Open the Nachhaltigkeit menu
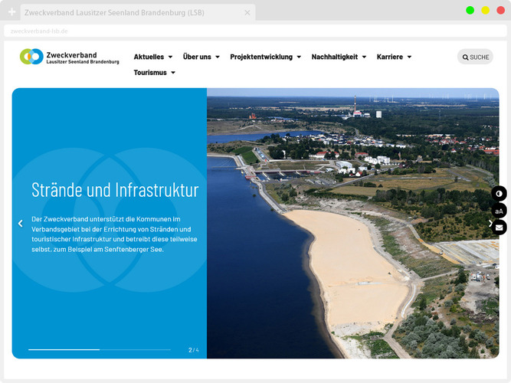This screenshot has width=511, height=383. pos(339,57)
